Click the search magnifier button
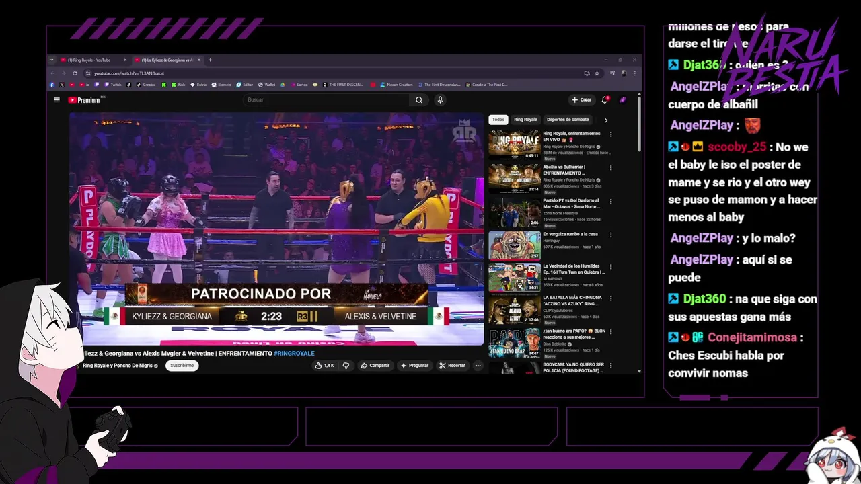This screenshot has height=484, width=861. [419, 100]
